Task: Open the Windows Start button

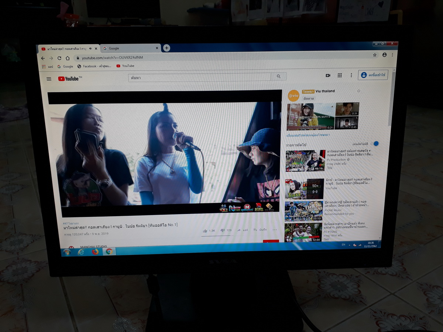Action: pyautogui.click(x=67, y=252)
